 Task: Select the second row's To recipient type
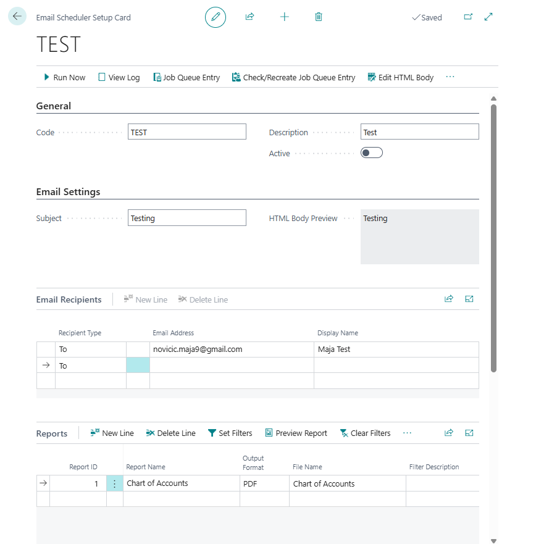click(x=91, y=366)
